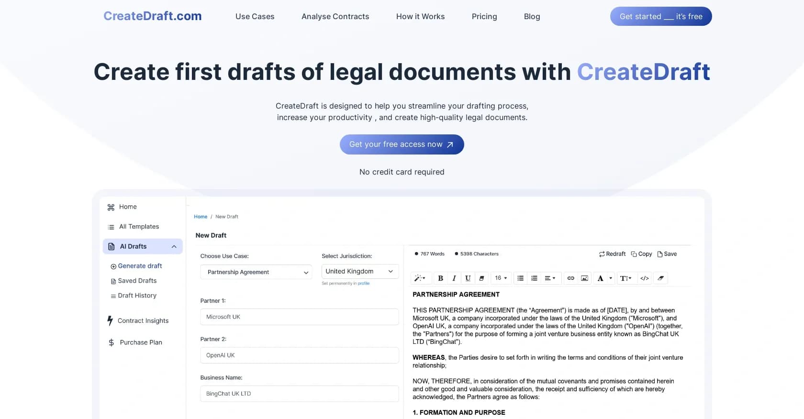This screenshot has height=419, width=804.
Task: Focus the Partner 2 input field
Action: [x=299, y=355]
